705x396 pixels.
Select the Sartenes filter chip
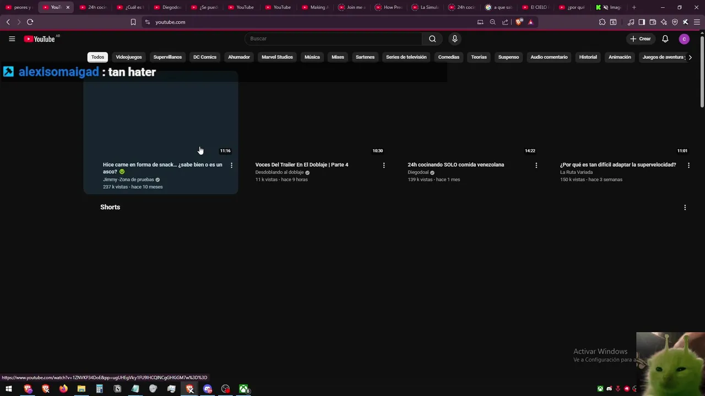(x=365, y=57)
